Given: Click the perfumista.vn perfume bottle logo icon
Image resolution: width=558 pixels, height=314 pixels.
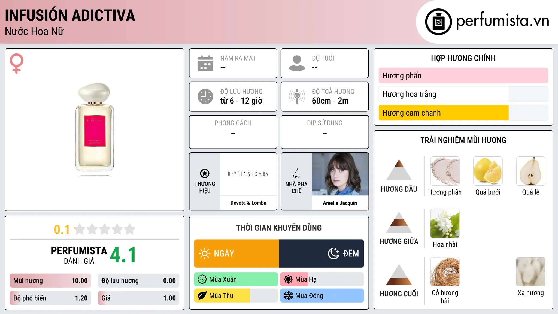Looking at the screenshot, I should tap(438, 22).
